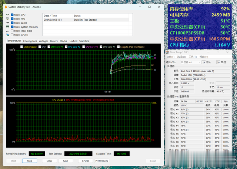
Task: Open the Preferences button
Action: pos(102,161)
